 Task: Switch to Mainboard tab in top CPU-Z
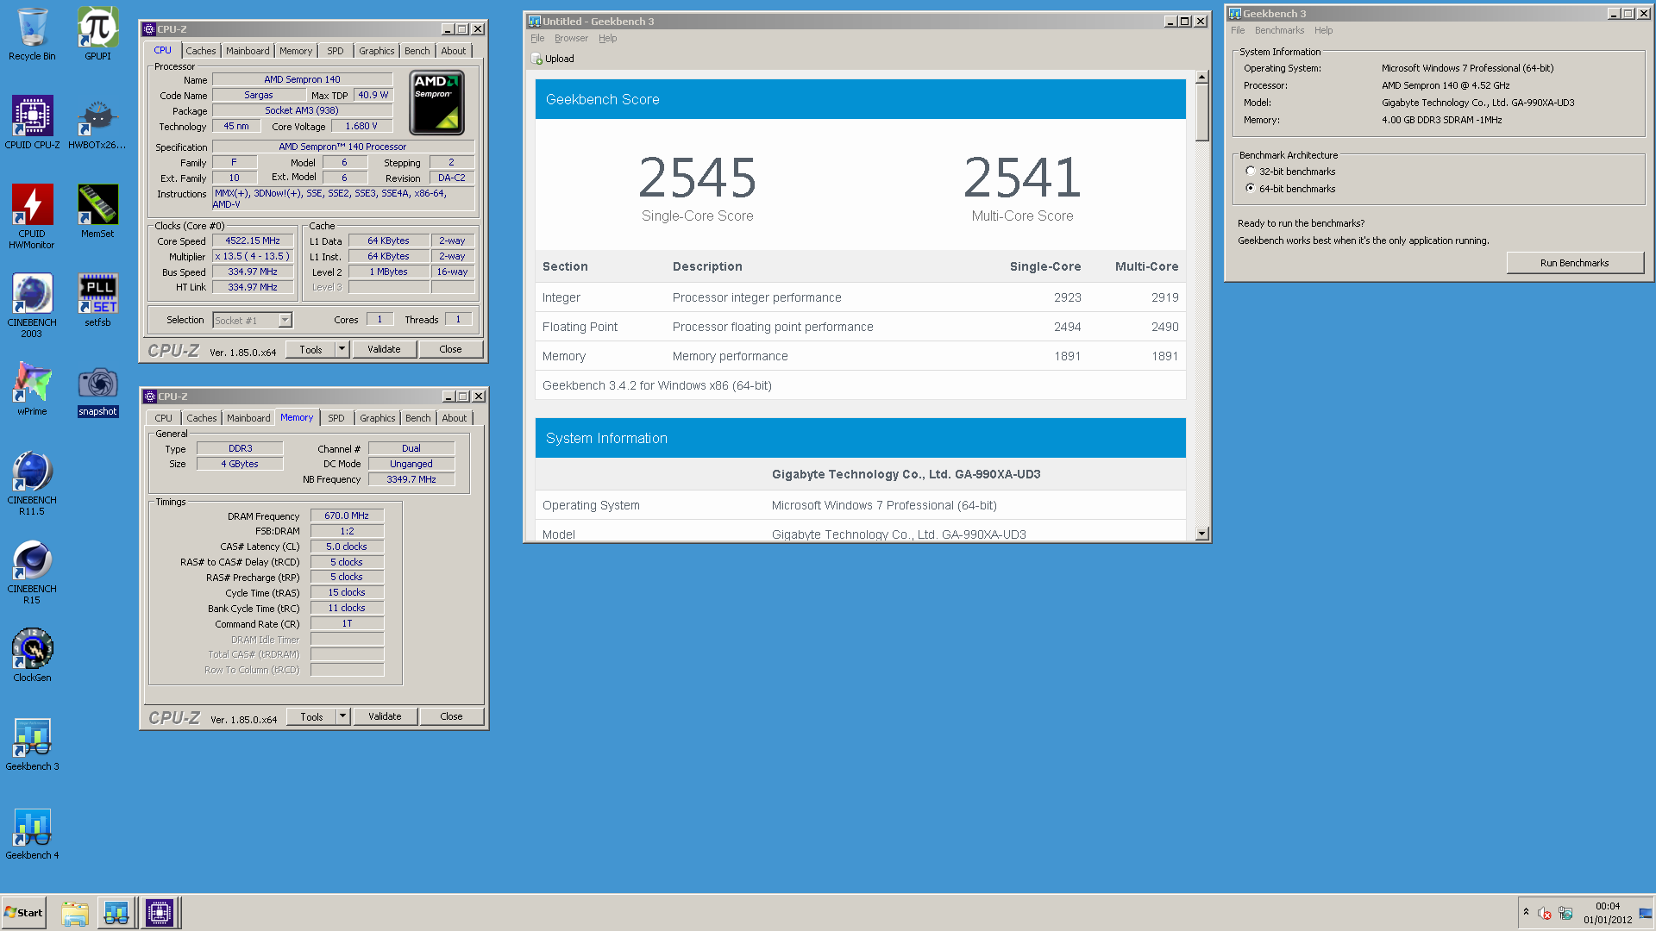[248, 51]
